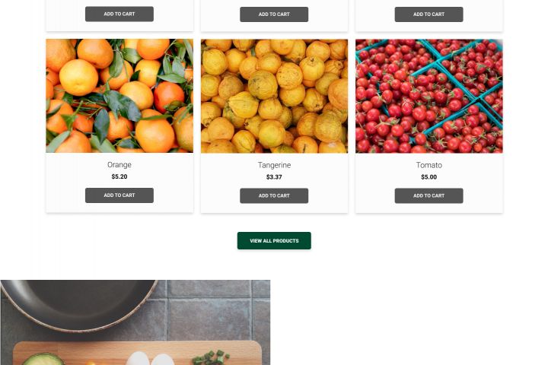Add Orange to the cart
The height and width of the screenshot is (365, 548).
click(x=119, y=195)
